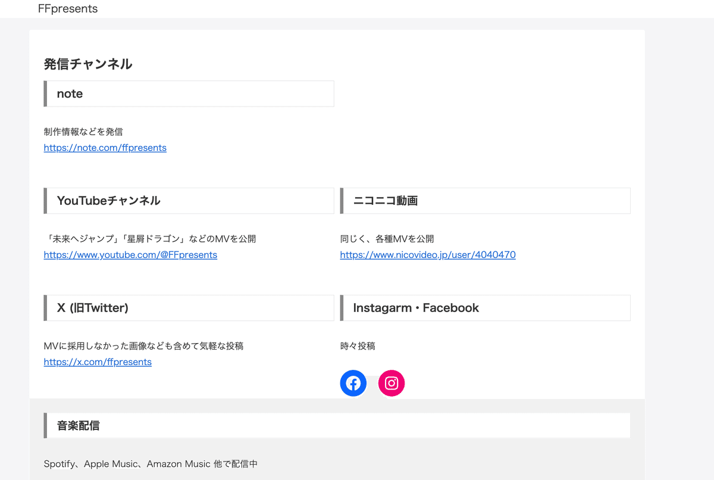Select the YouTubeチャンネル section heading

pyautogui.click(x=108, y=201)
